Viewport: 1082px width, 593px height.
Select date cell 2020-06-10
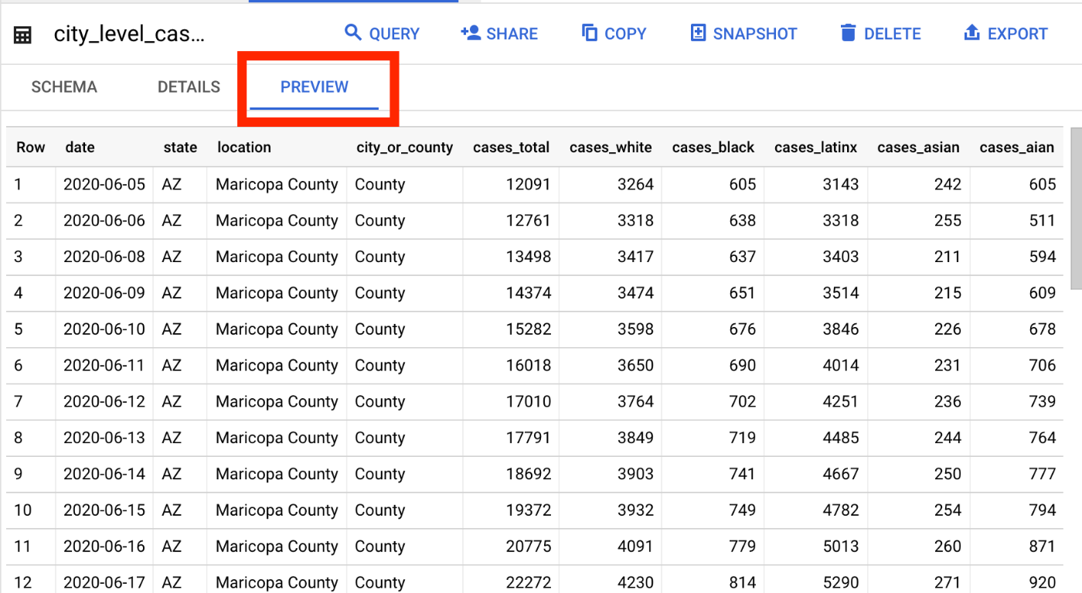tap(104, 329)
